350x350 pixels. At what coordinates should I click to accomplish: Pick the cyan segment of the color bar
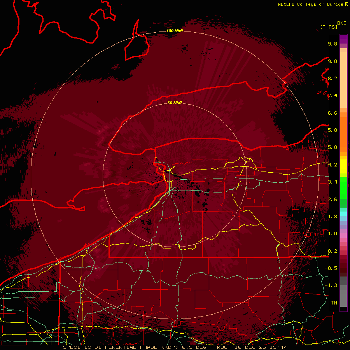pos(343,214)
